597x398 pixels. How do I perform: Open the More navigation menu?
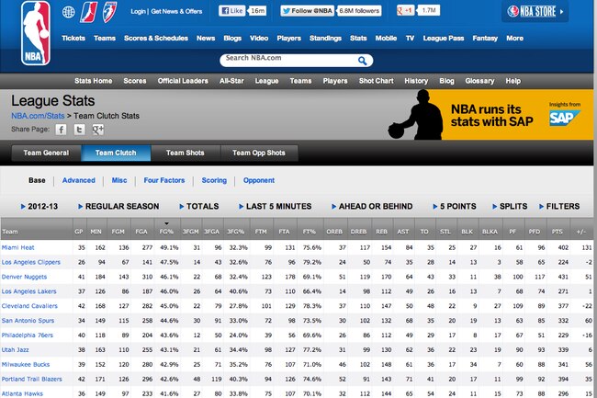pos(514,38)
